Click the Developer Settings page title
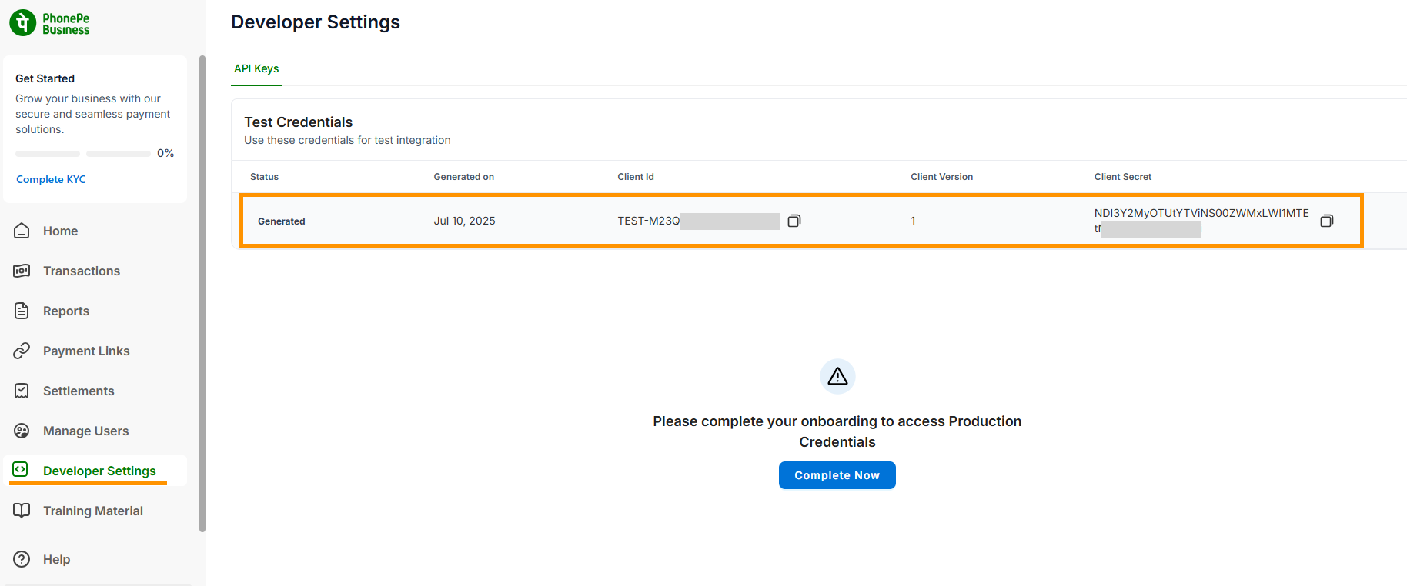Viewport: 1407px width, 586px height. (x=316, y=22)
